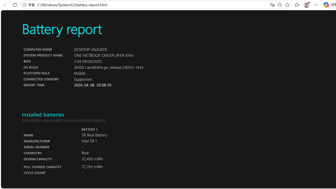The image size is (336, 189).
Task: Click the translate page icon
Action: [x=272, y=5]
